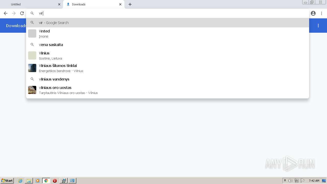Minimize the Chrome window
The height and width of the screenshot is (184, 327).
point(306,2)
